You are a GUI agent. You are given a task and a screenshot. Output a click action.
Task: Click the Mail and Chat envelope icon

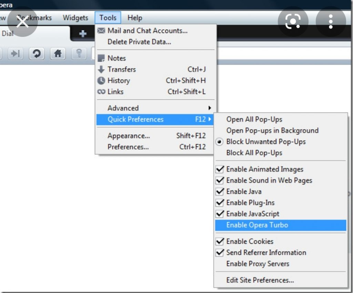click(101, 30)
